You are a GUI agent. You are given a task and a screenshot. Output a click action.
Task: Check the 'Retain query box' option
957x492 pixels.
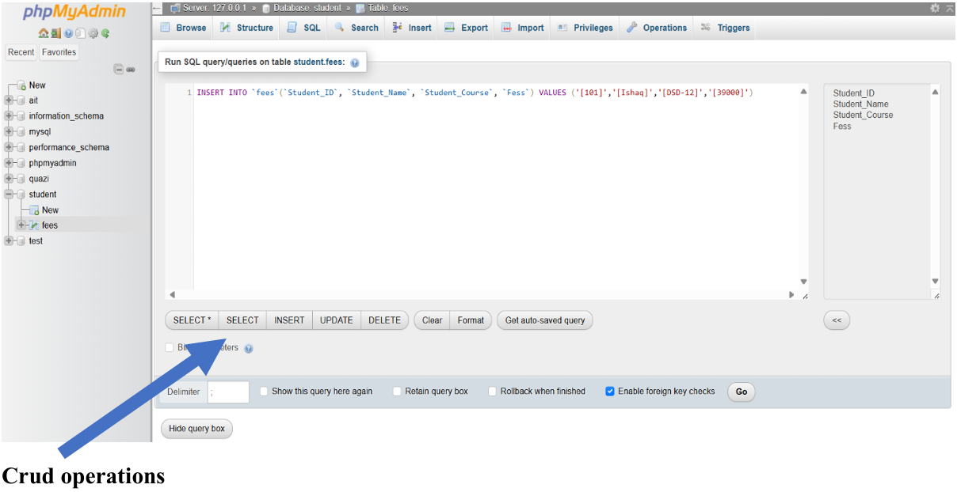397,392
